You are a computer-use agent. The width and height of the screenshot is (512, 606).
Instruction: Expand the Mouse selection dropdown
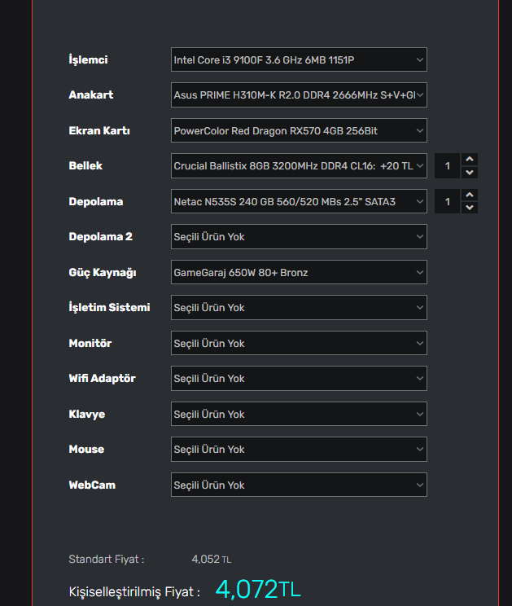point(299,450)
